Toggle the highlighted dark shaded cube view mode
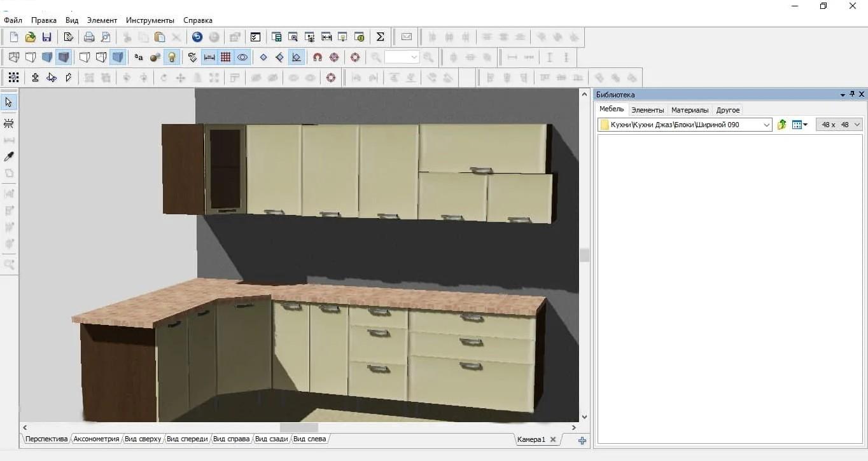The height and width of the screenshot is (461, 868). coord(64,57)
